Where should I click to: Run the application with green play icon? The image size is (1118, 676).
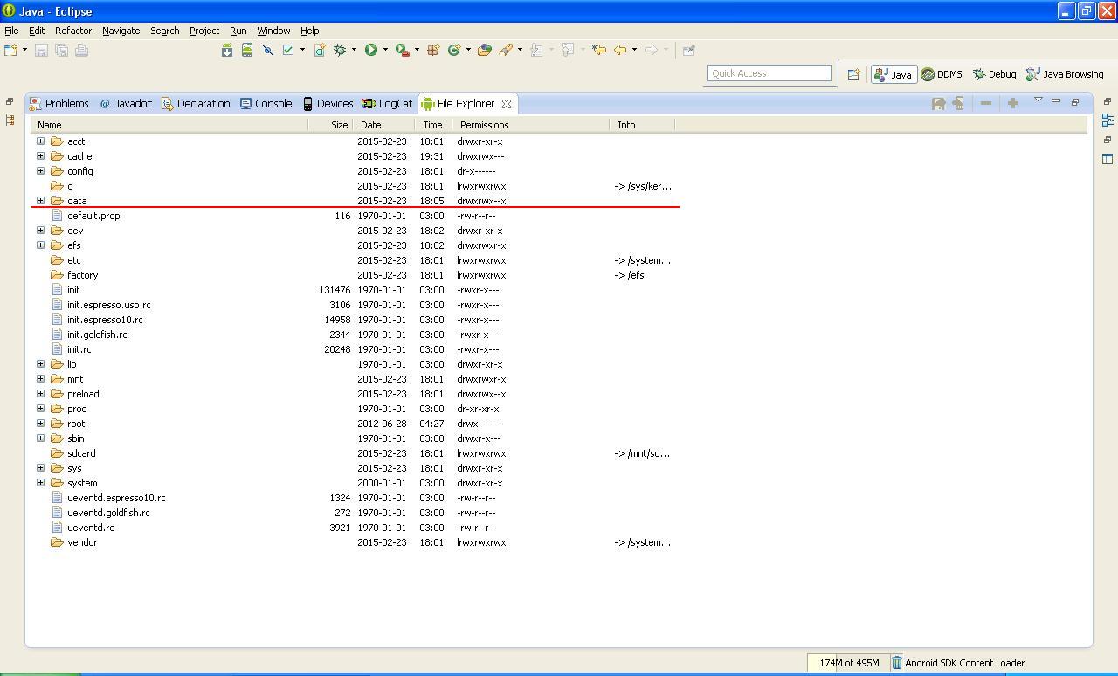click(371, 51)
